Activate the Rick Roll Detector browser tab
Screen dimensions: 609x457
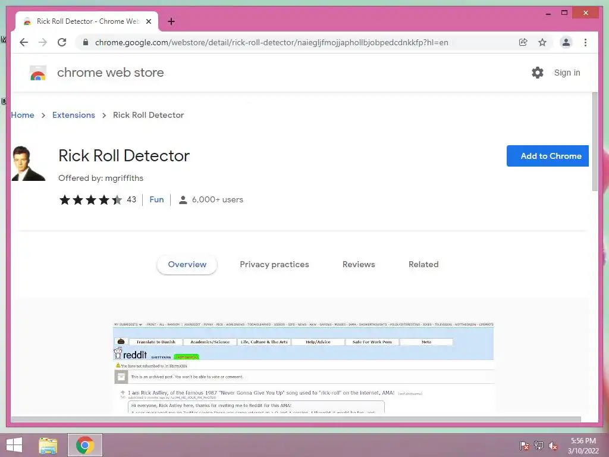(87, 21)
